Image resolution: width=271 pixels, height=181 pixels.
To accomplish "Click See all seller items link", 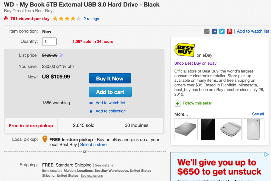I will click(258, 114).
